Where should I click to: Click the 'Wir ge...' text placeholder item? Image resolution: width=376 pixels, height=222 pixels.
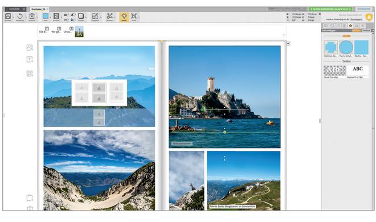(x=56, y=30)
